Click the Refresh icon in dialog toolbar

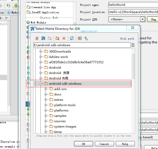72,38
